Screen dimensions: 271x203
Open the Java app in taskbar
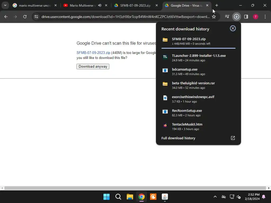coord(165,197)
